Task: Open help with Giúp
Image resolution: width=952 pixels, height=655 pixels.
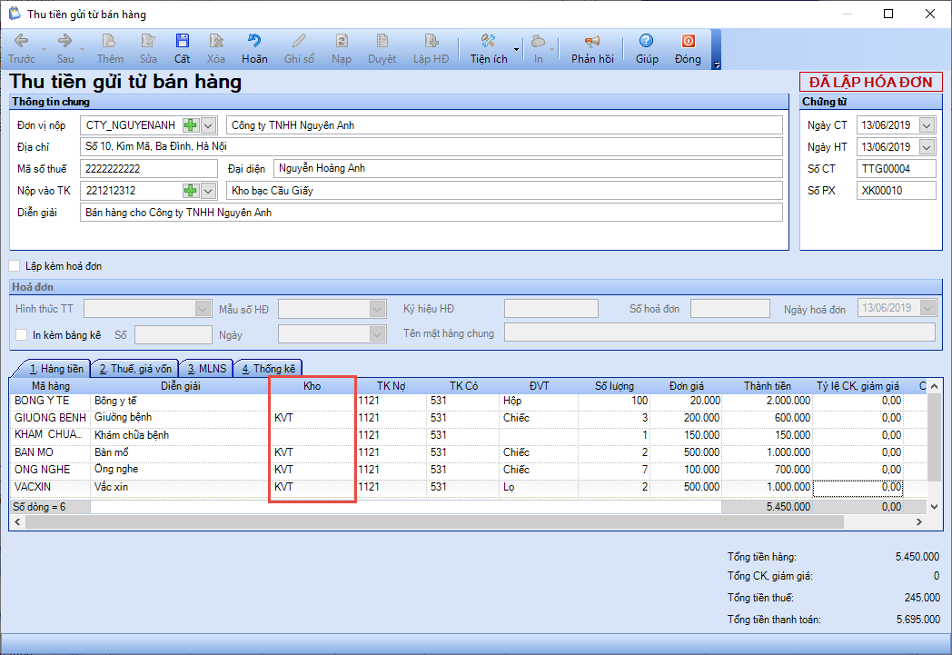Action: (647, 48)
